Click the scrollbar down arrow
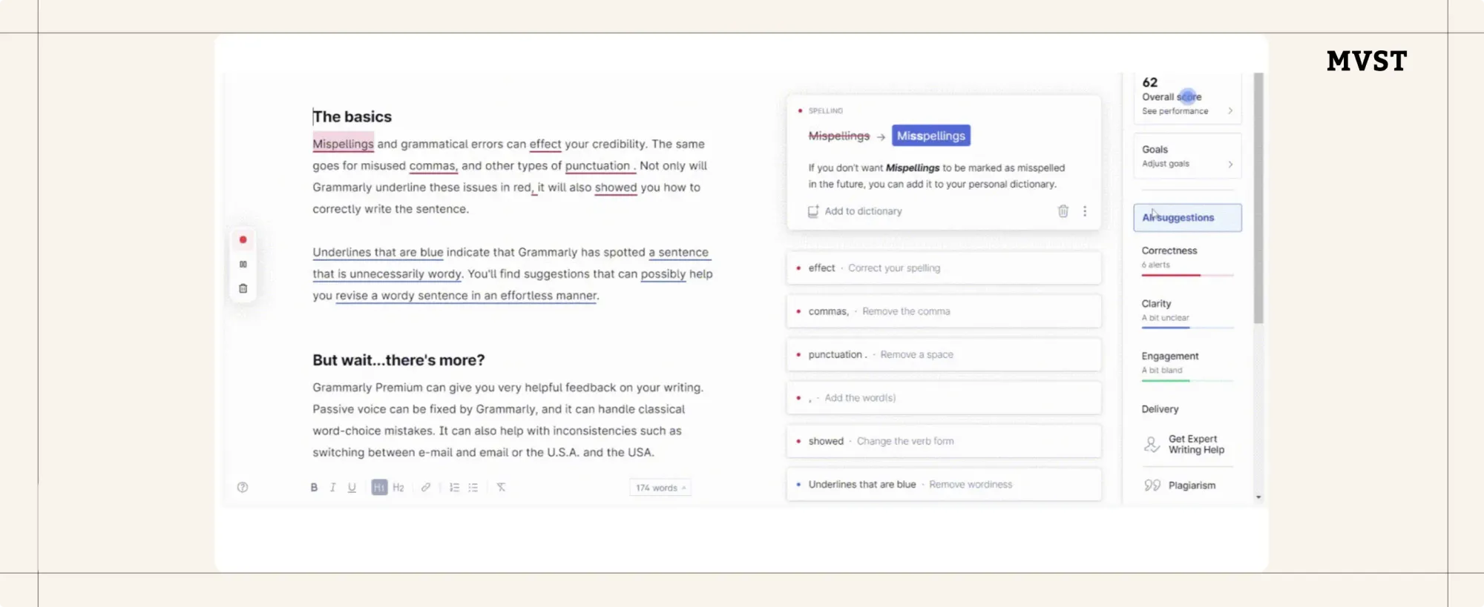Screen dimensions: 1484x607 1258,497
